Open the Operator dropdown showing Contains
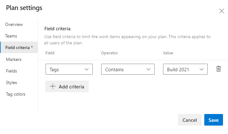 pyautogui.click(x=128, y=69)
